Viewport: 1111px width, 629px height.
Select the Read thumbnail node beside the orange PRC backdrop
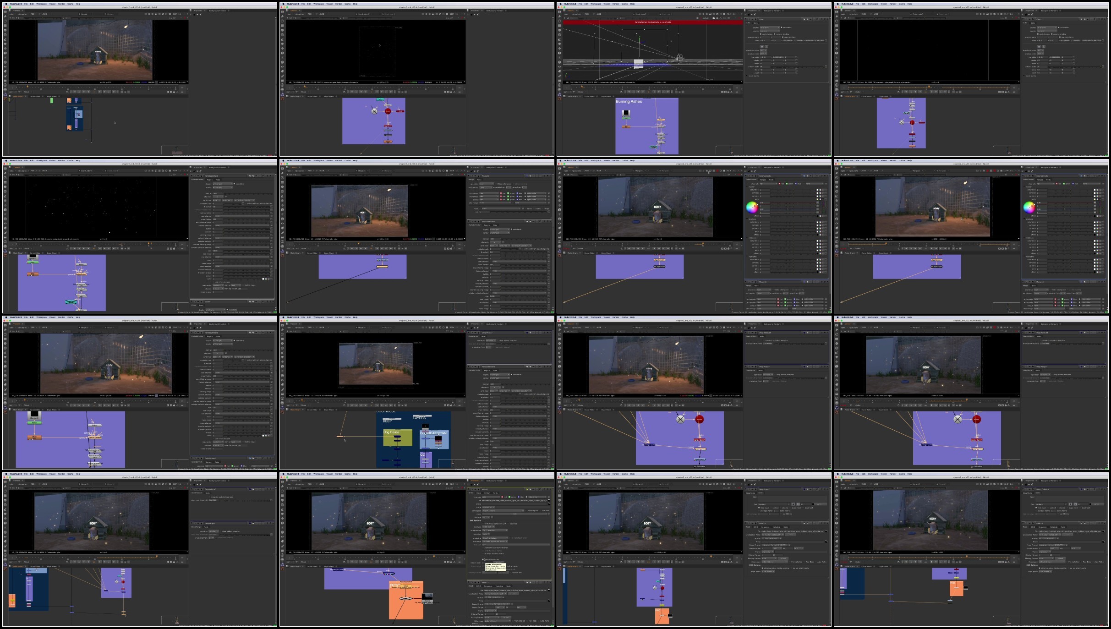427,598
